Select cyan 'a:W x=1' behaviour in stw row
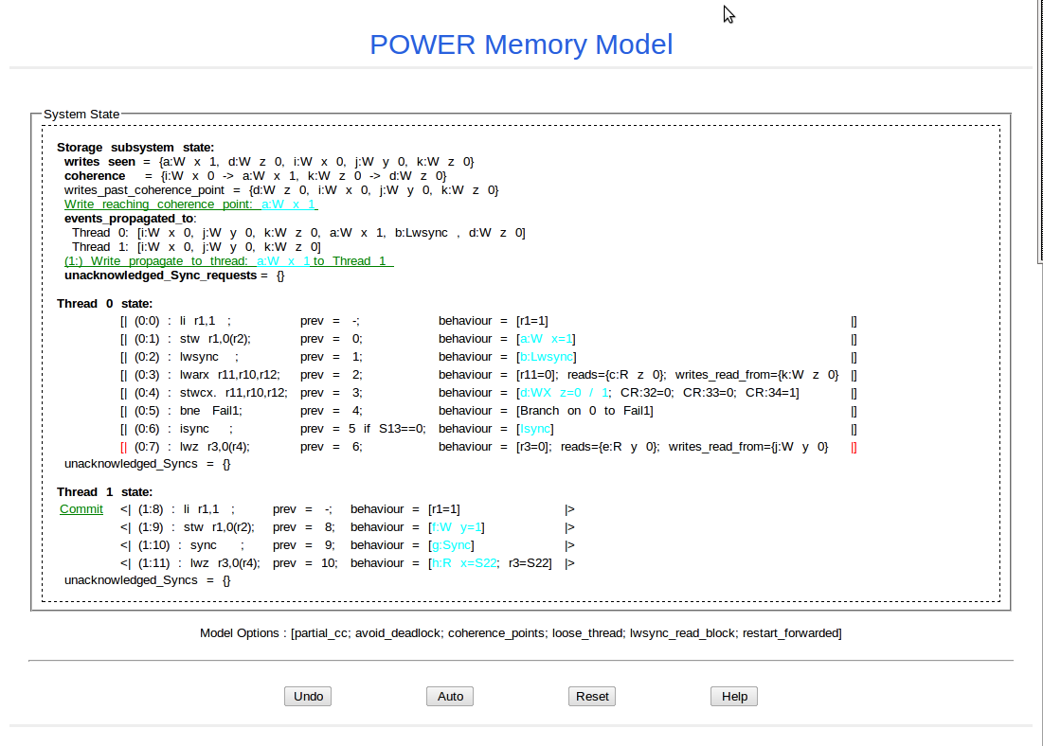 (547, 339)
